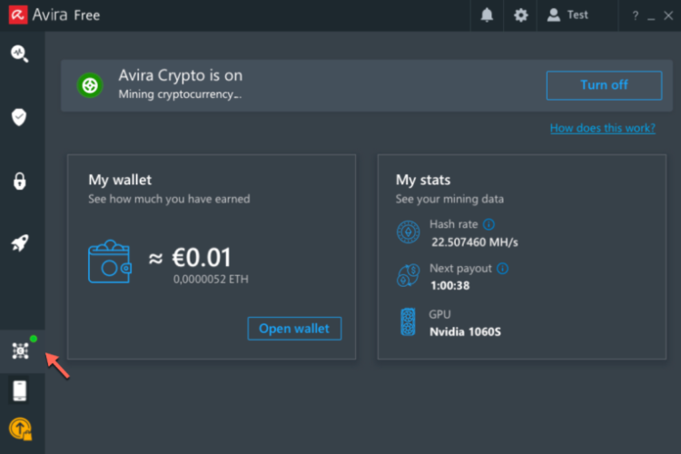The image size is (681, 454).
Task: Open the Performance rocket sidebar icon
Action: pyautogui.click(x=20, y=243)
